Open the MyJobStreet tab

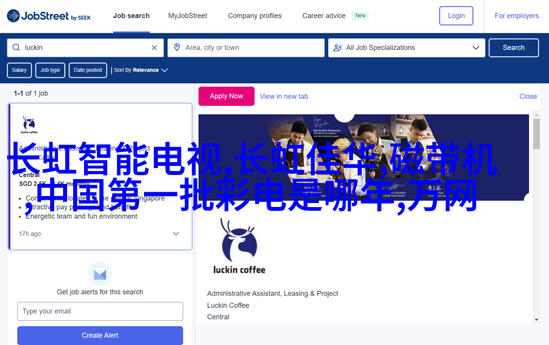tap(188, 16)
